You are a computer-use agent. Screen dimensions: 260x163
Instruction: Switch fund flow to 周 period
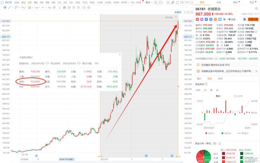tap(211, 90)
